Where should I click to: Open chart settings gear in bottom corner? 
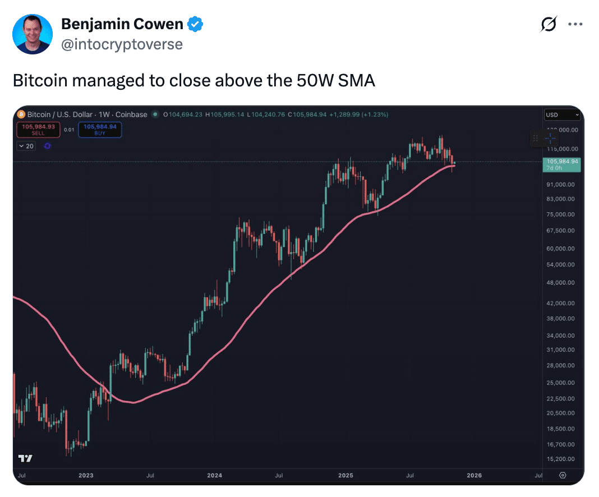click(563, 475)
